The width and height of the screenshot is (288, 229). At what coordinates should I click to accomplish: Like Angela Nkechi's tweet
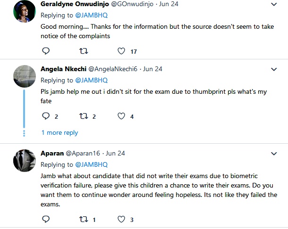pos(121,116)
